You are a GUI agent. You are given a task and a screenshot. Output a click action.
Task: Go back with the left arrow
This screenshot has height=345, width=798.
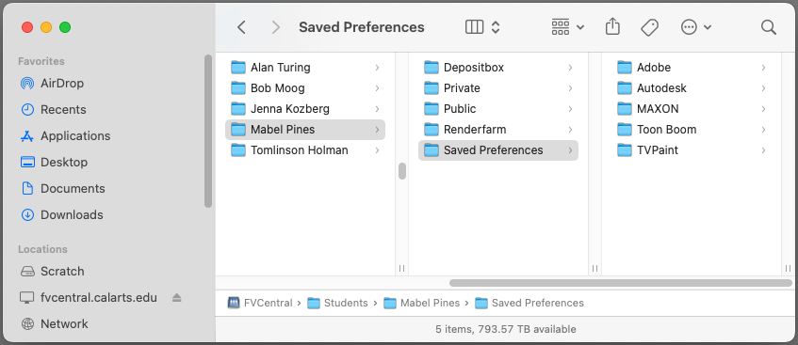point(242,27)
